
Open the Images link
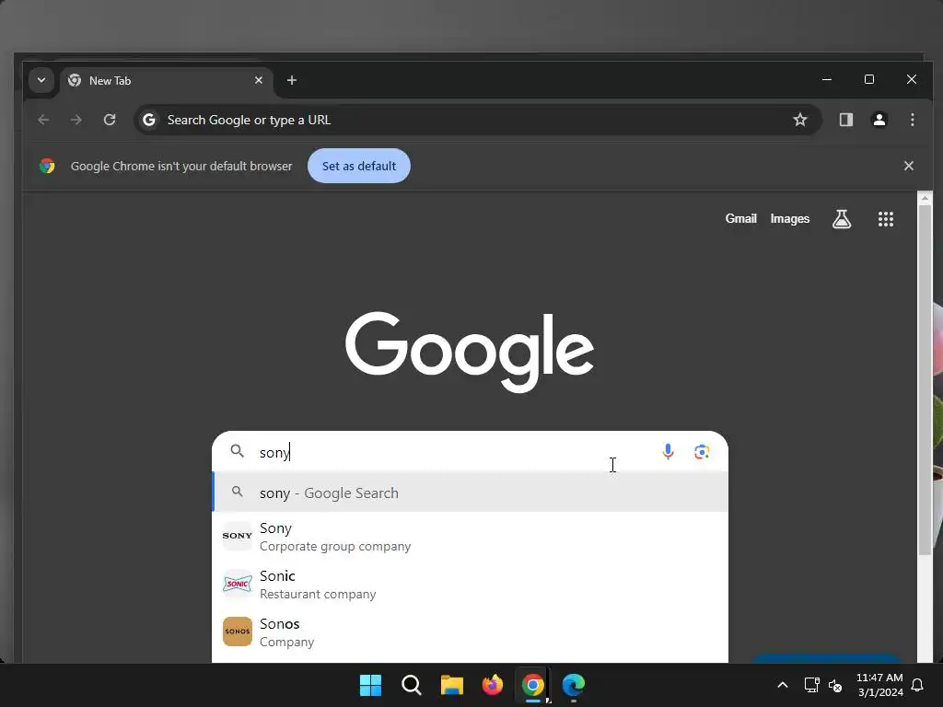coord(789,219)
